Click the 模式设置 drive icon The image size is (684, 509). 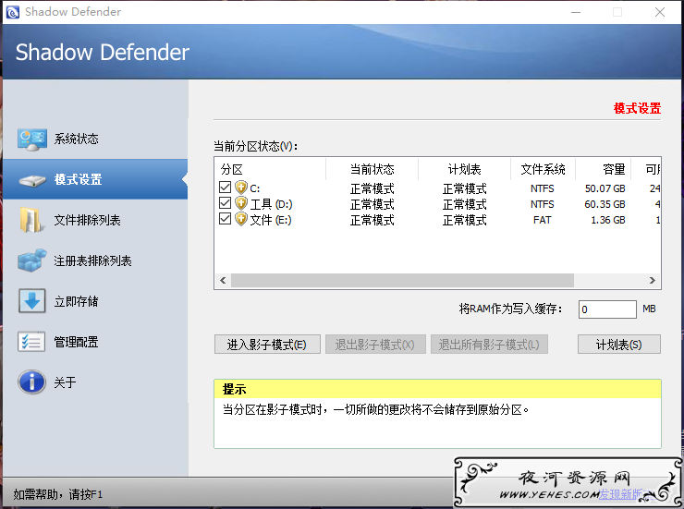tap(31, 180)
